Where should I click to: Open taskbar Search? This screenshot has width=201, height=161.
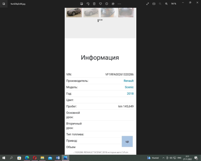(11, 158)
